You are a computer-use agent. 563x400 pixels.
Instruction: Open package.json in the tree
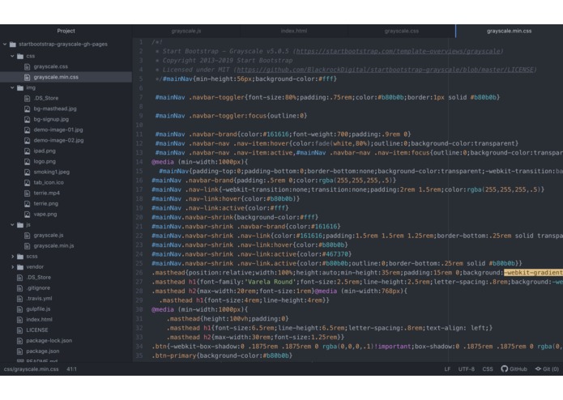point(43,351)
